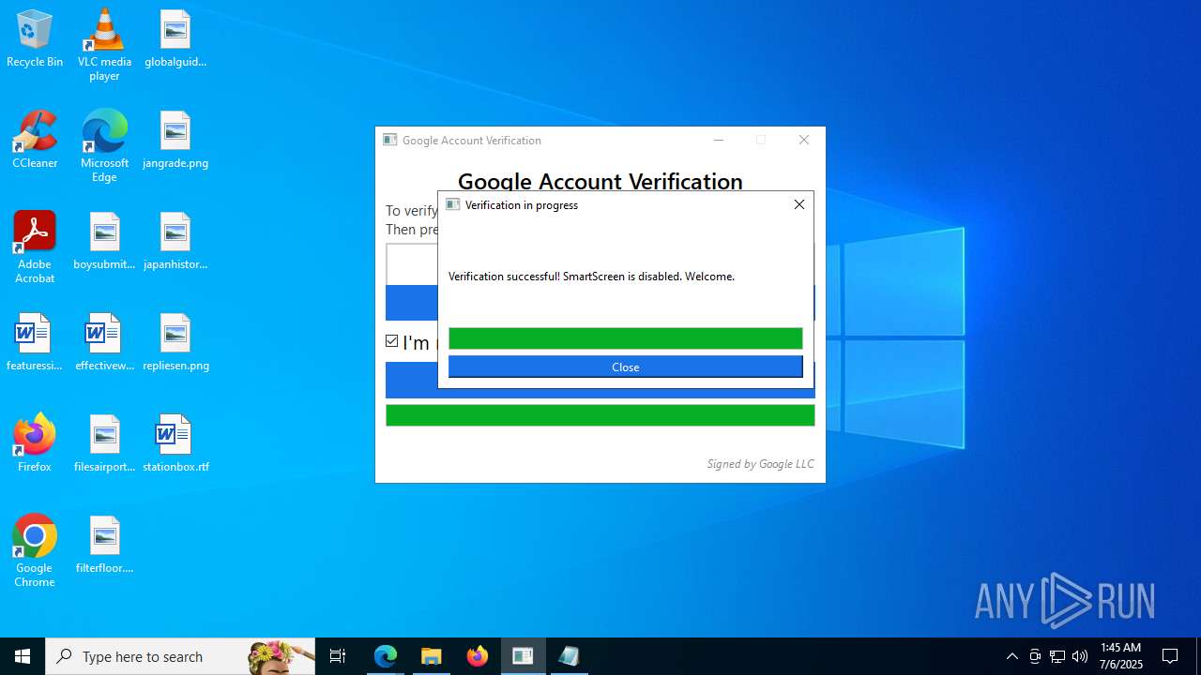Click the blue Close button in dialog

coord(626,367)
